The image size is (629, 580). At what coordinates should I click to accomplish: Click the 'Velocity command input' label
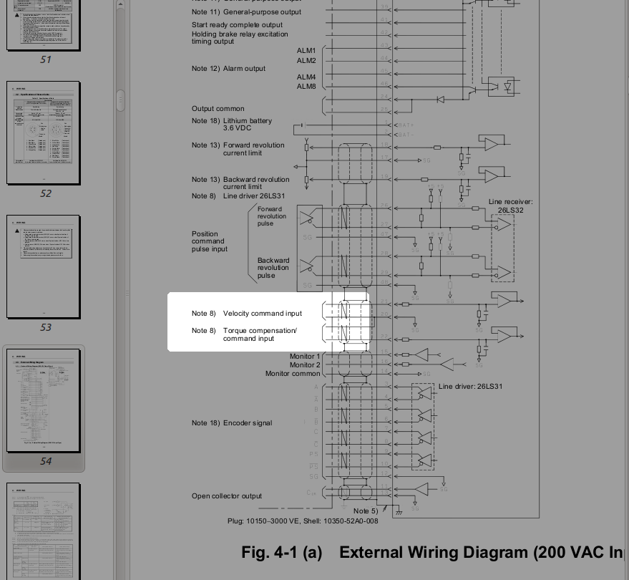263,314
